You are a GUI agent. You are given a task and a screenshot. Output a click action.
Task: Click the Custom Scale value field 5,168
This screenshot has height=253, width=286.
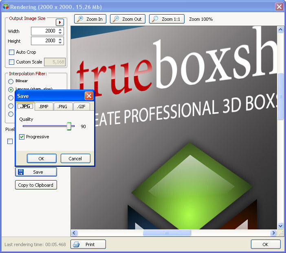click(55, 62)
